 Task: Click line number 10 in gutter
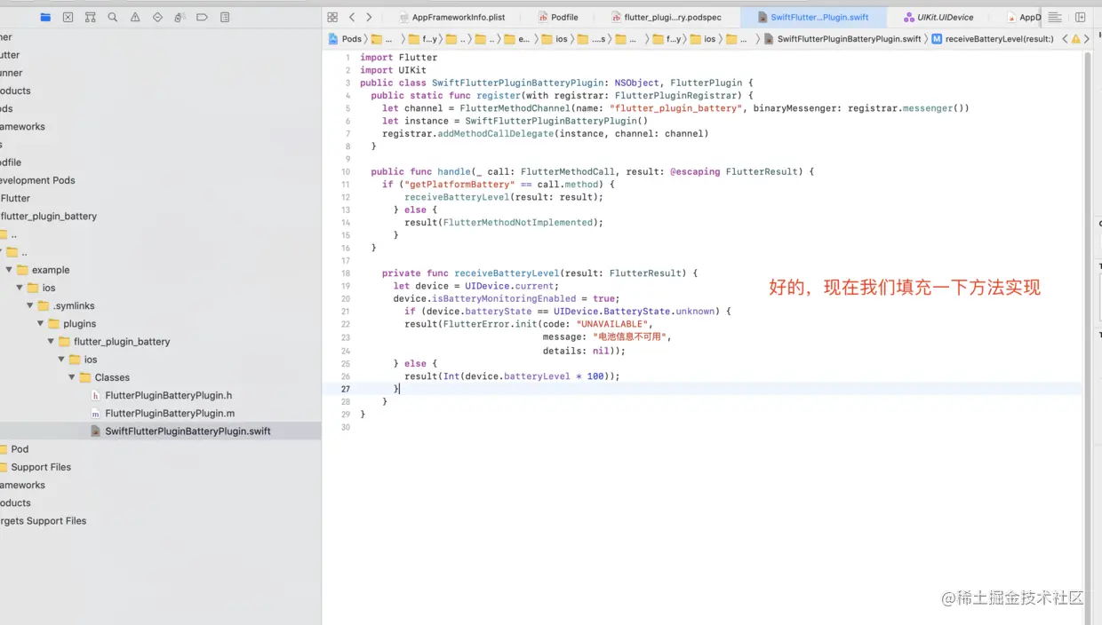pos(347,171)
